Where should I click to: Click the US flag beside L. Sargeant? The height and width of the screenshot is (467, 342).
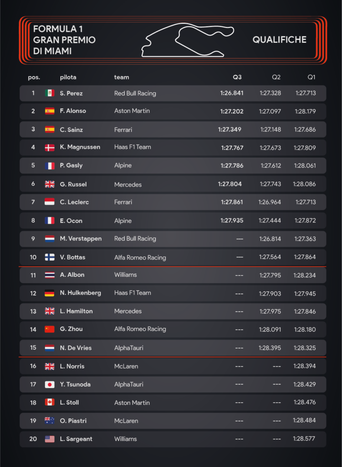click(x=50, y=439)
